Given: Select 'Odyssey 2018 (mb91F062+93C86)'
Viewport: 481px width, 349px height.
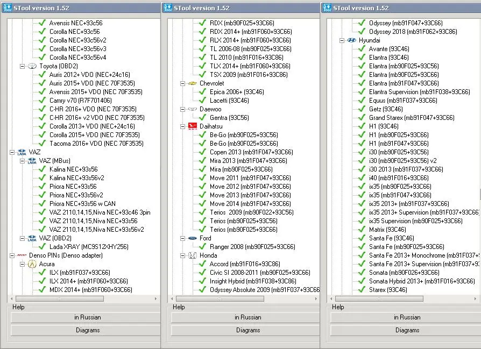Looking at the screenshot, I should 413,32.
